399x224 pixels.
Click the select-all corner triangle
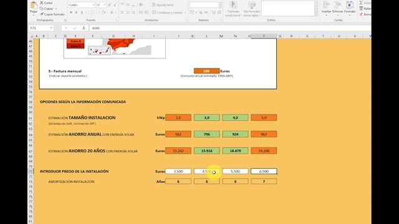[32, 36]
